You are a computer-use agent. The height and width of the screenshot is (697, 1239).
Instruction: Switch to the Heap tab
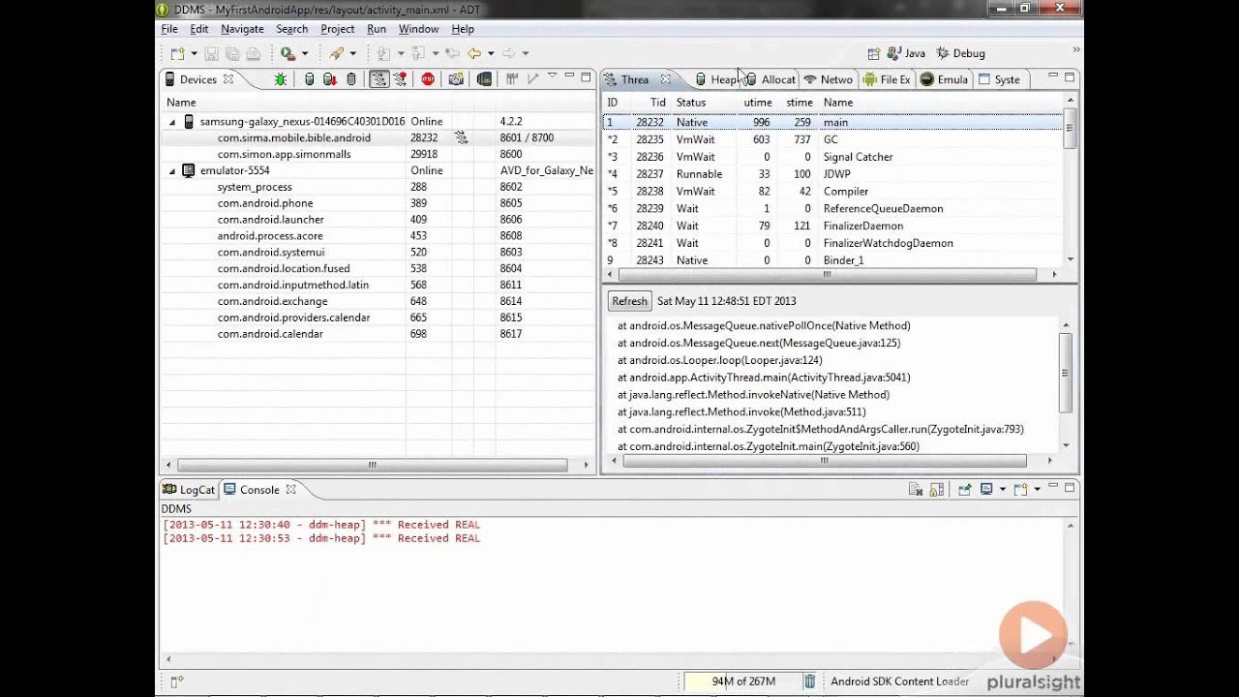(716, 79)
